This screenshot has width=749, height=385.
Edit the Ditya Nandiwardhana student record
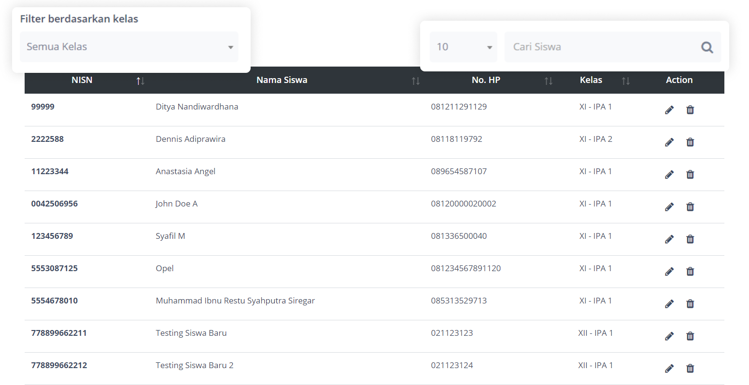point(669,110)
